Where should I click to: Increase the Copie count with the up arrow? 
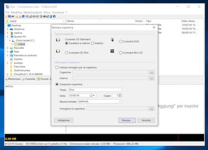point(120,95)
